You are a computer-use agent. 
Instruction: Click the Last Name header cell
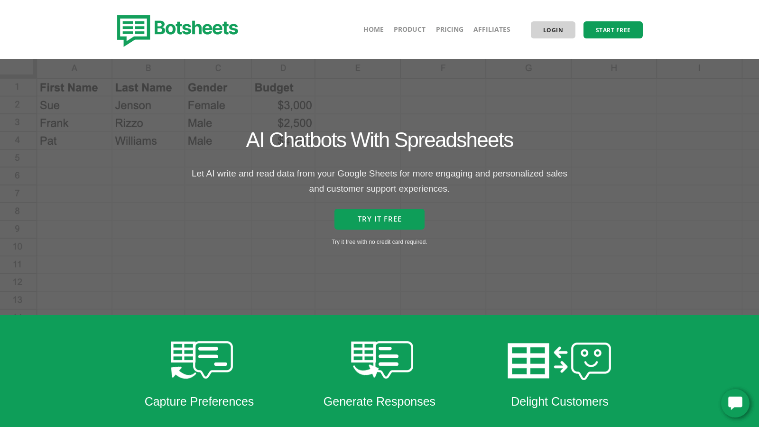(148, 87)
